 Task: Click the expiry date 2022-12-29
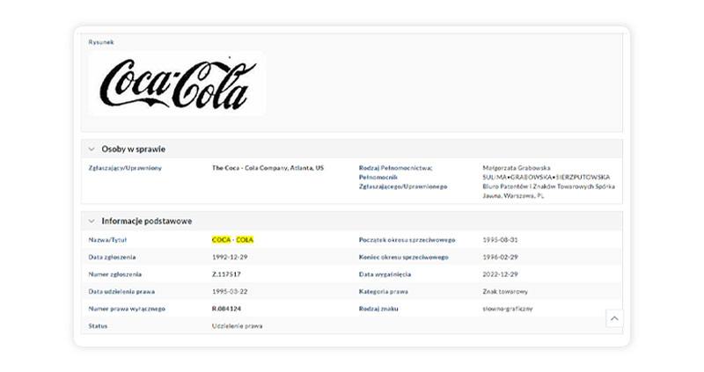point(500,274)
